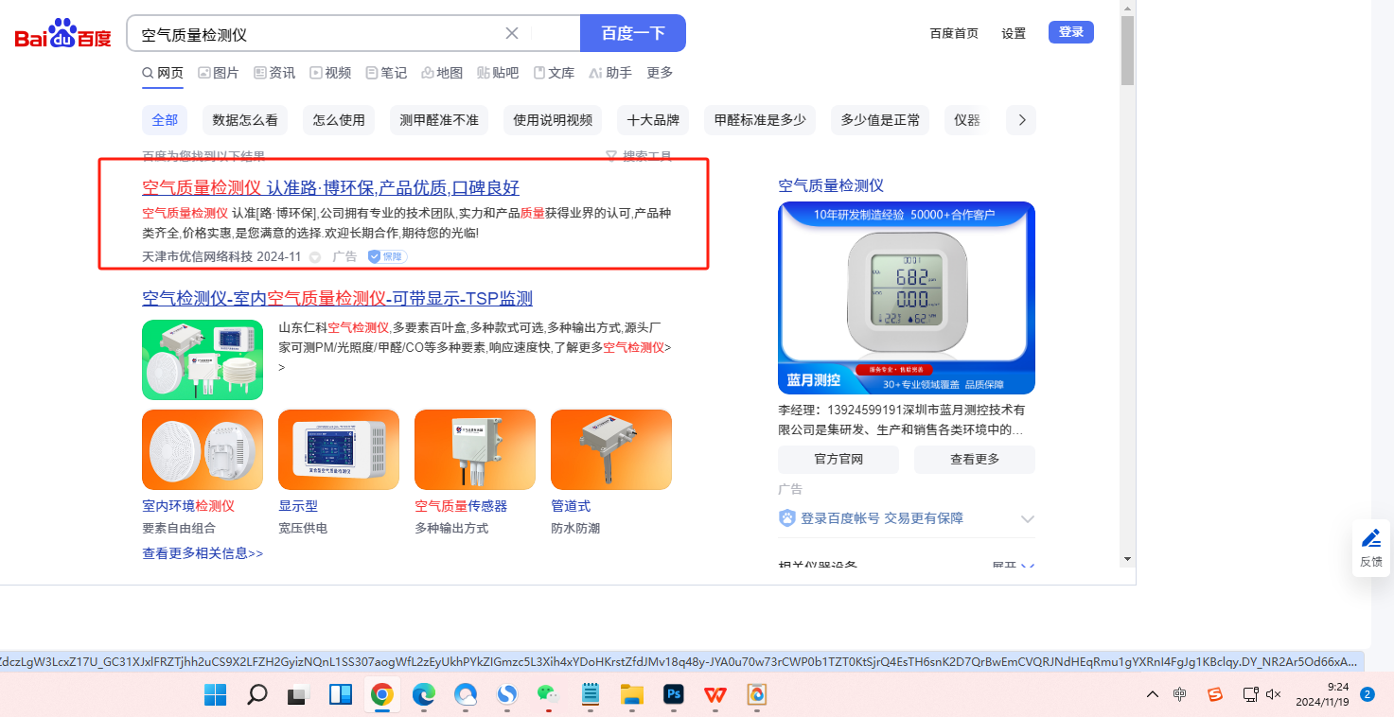Switch to the 文库 library tab
The width and height of the screenshot is (1394, 717).
[x=554, y=73]
